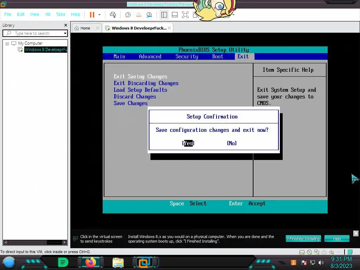Collapse the My Computer tree node
This screenshot has width=360, height=270.
[x=7, y=43]
